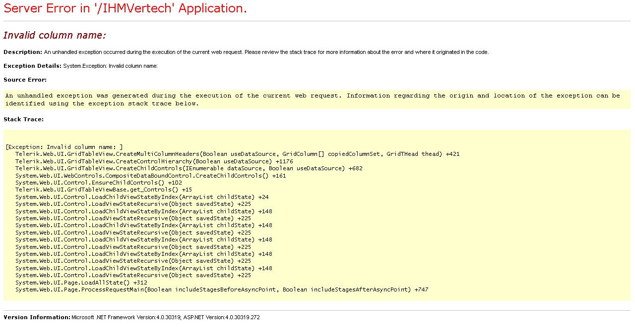The image size is (635, 335).
Task: Click the bold 'Version Information:' label
Action: coord(37,317)
